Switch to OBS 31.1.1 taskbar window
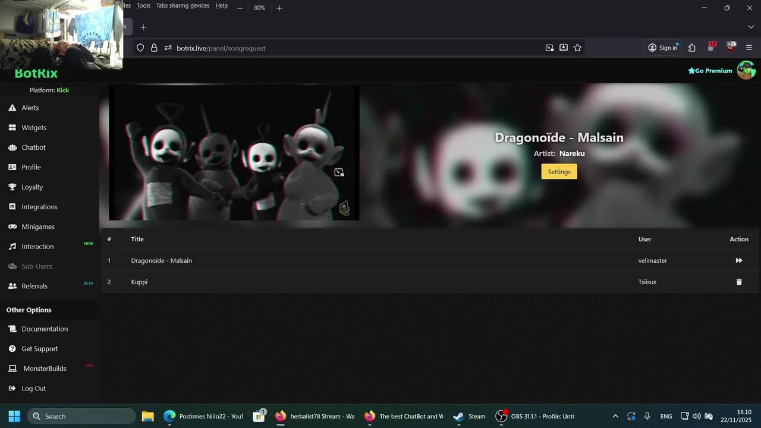The width and height of the screenshot is (761, 428). [535, 416]
